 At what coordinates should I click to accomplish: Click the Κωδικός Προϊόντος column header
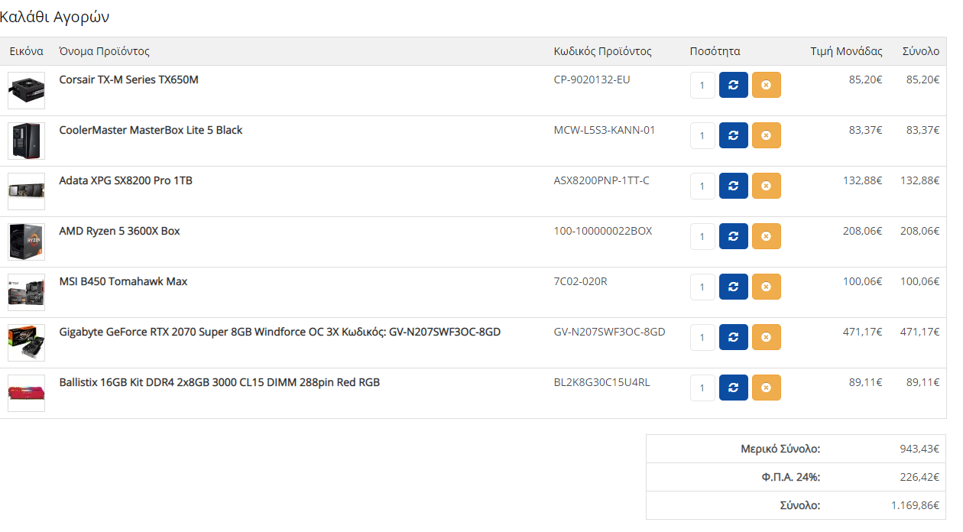603,51
